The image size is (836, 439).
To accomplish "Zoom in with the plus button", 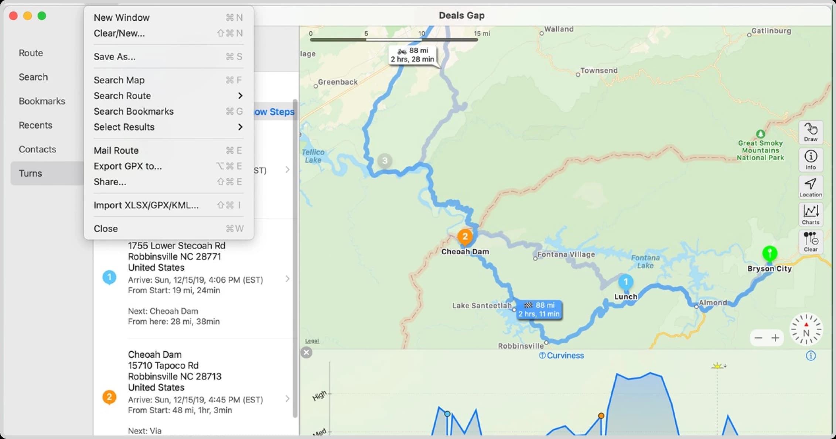I will [x=775, y=338].
